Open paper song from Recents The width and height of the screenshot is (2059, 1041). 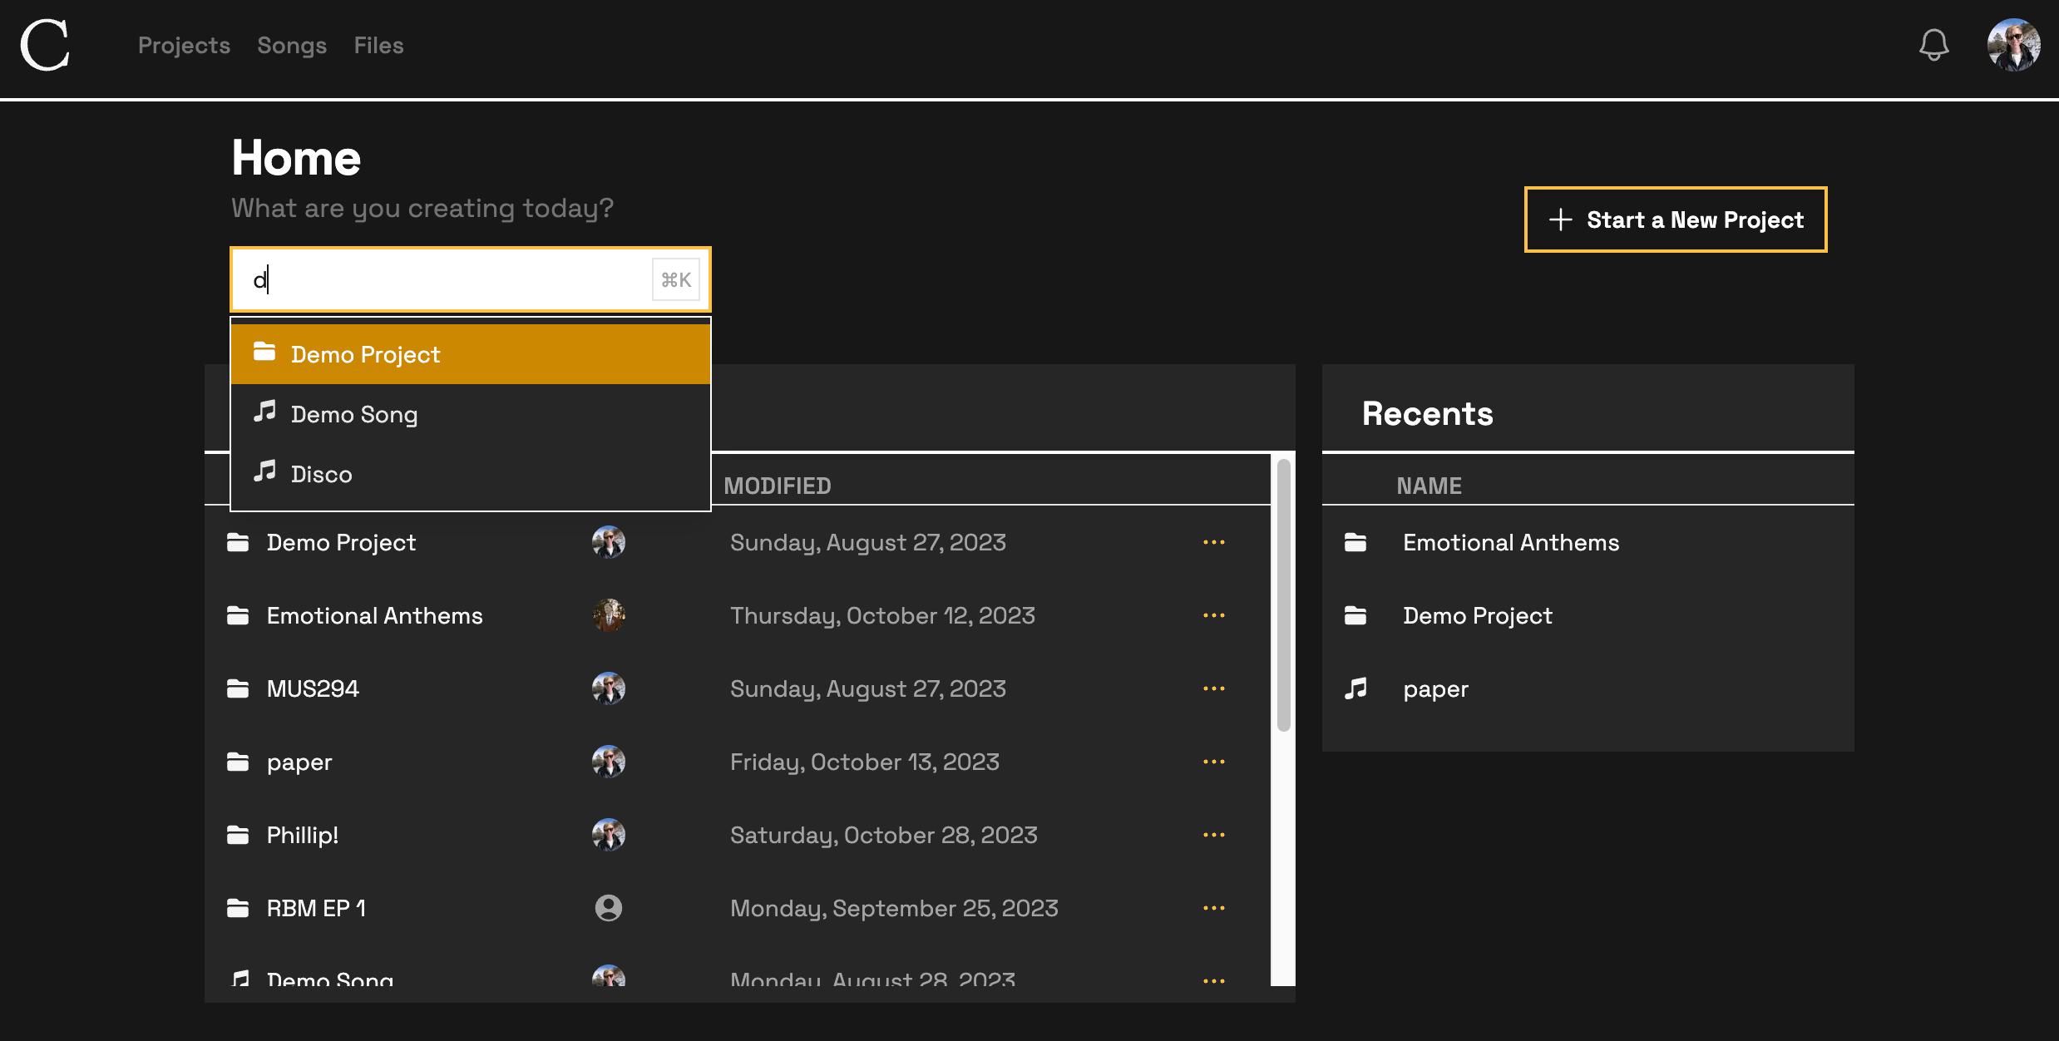(x=1435, y=689)
